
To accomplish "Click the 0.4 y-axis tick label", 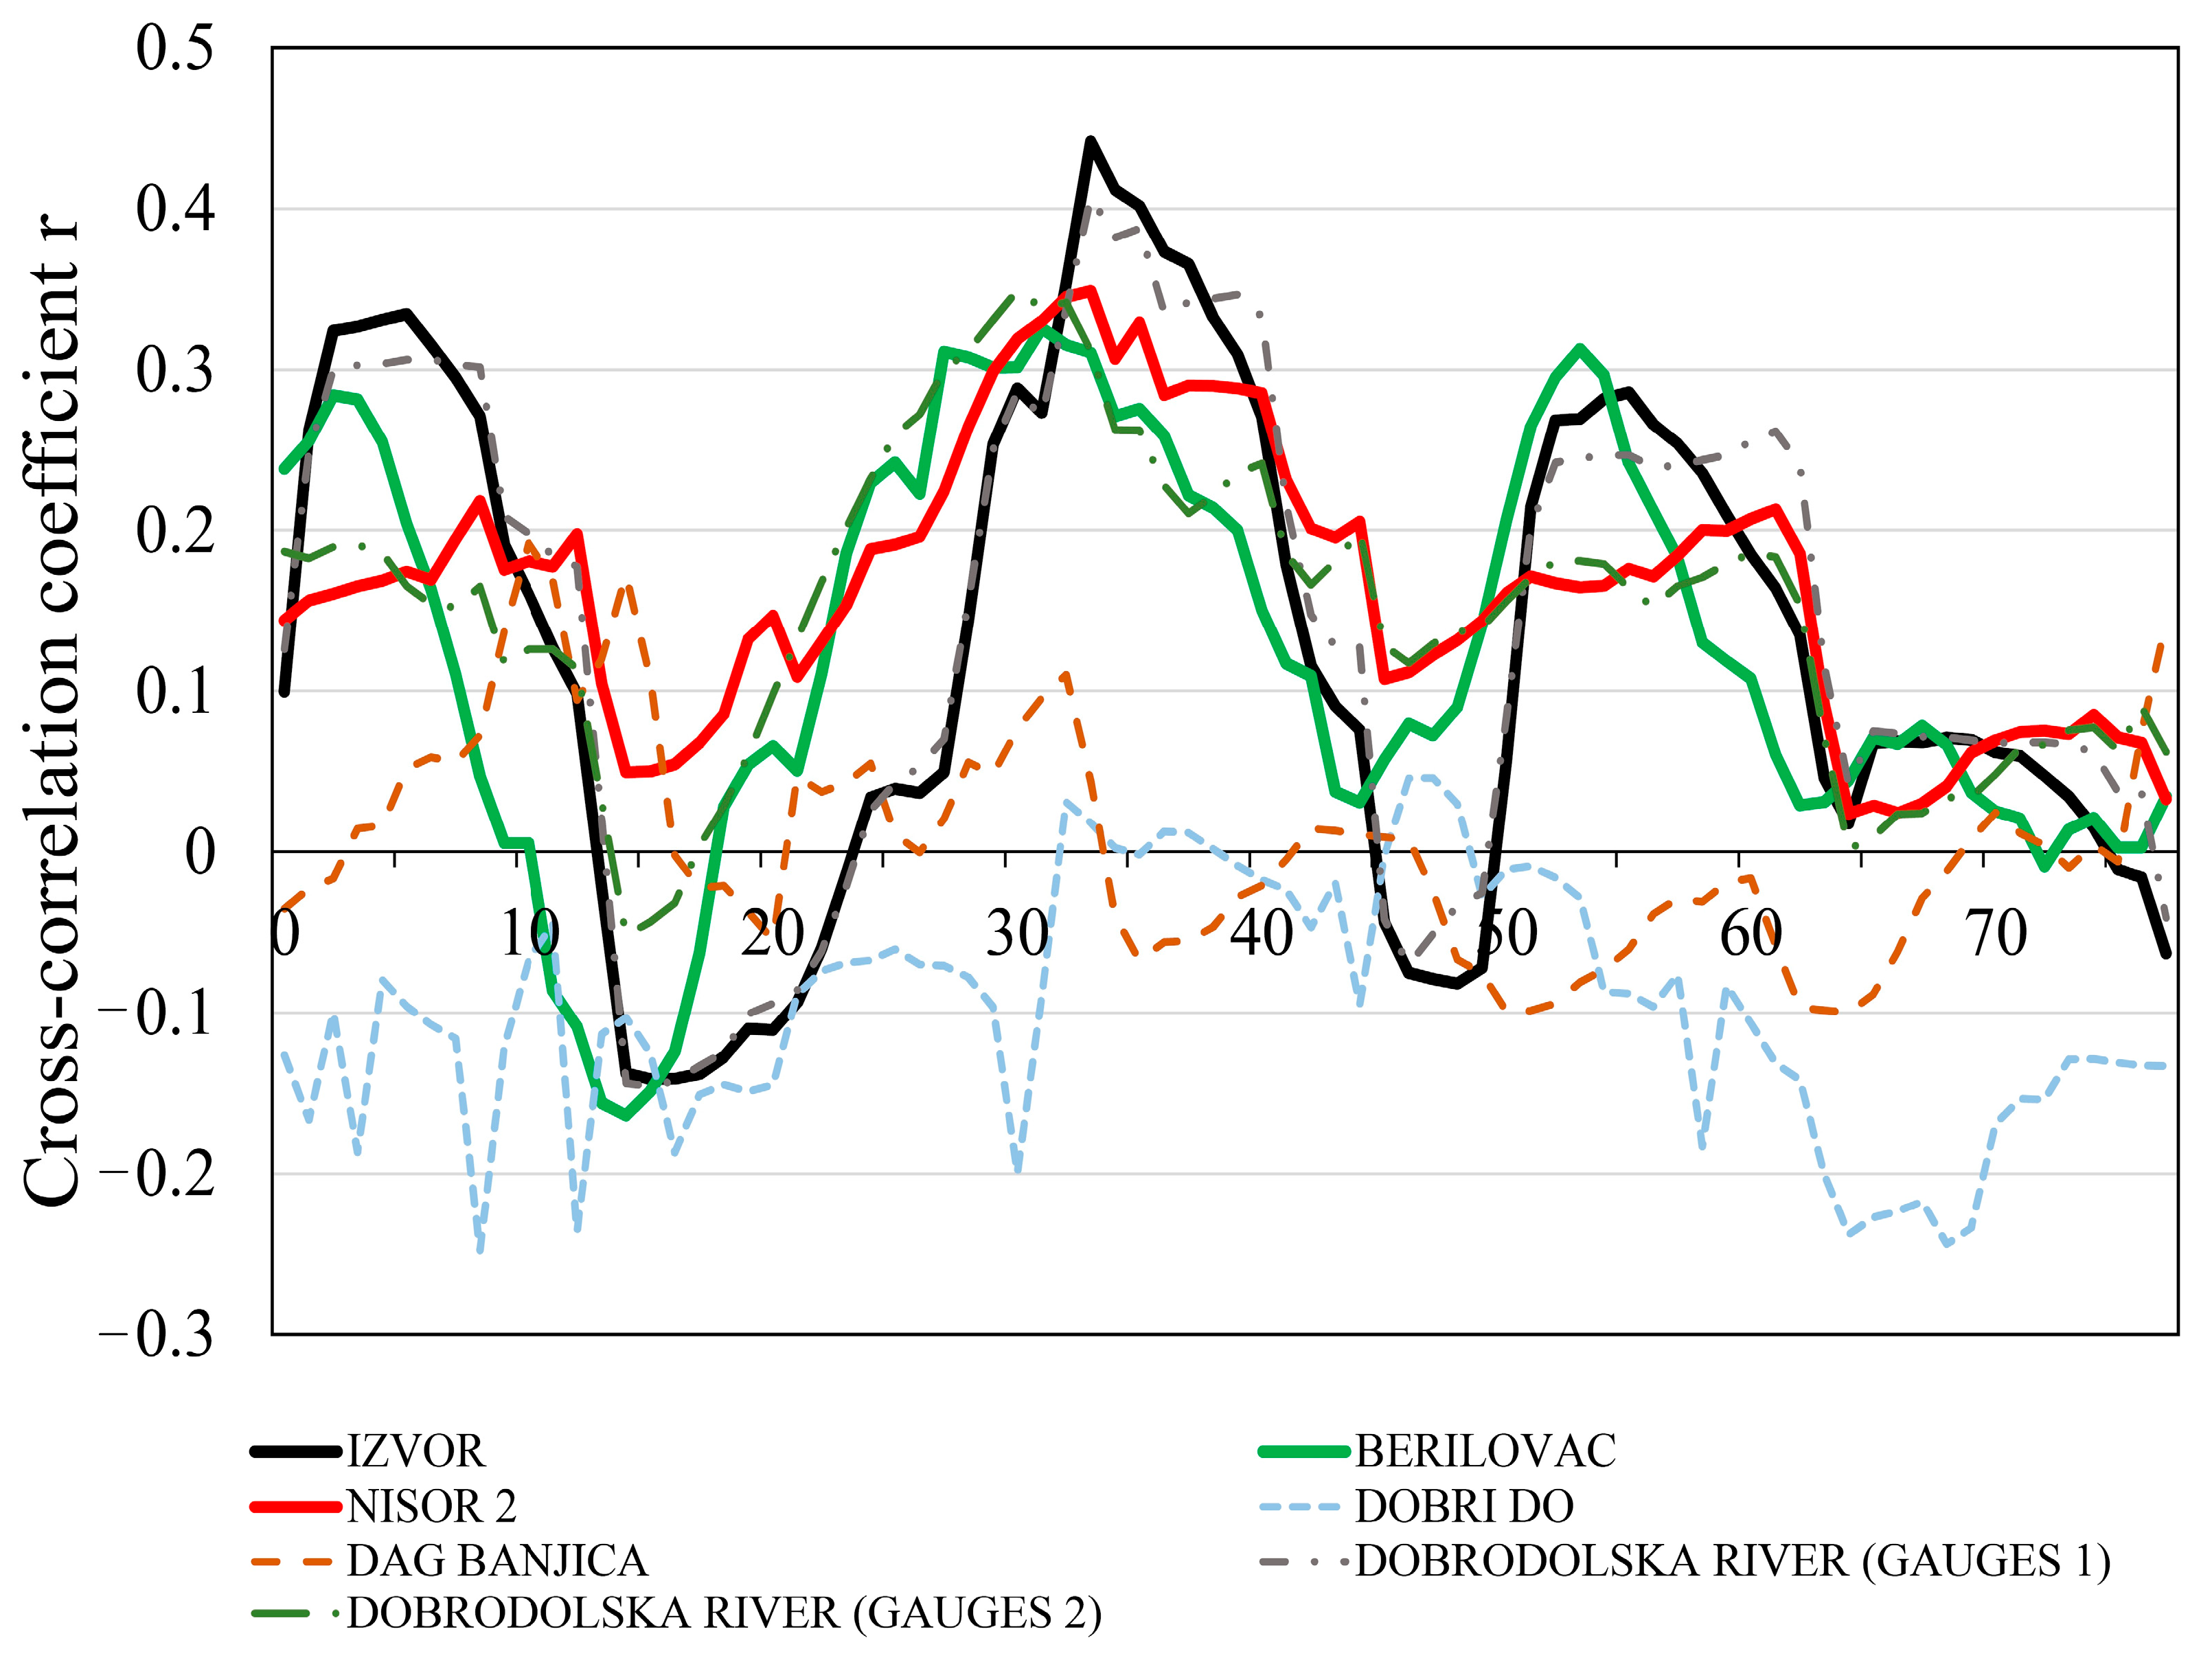I will (x=175, y=208).
